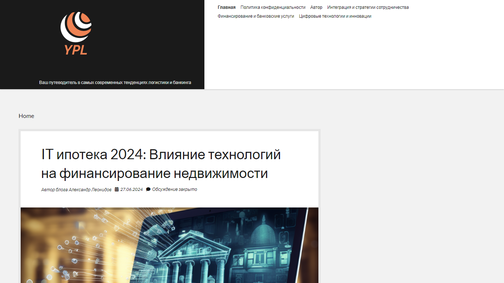Open the IT ипотека 2024 article title
The width and height of the screenshot is (504, 283).
click(x=161, y=164)
